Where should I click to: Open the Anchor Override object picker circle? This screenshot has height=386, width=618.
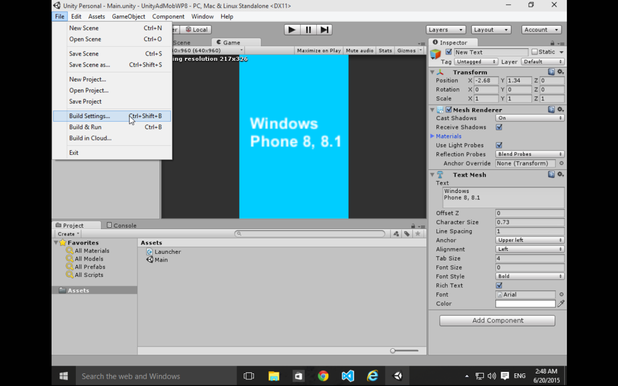[x=561, y=163]
